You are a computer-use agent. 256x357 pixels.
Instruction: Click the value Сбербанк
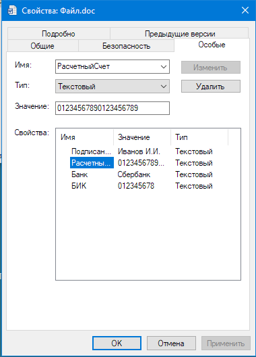click(x=134, y=174)
